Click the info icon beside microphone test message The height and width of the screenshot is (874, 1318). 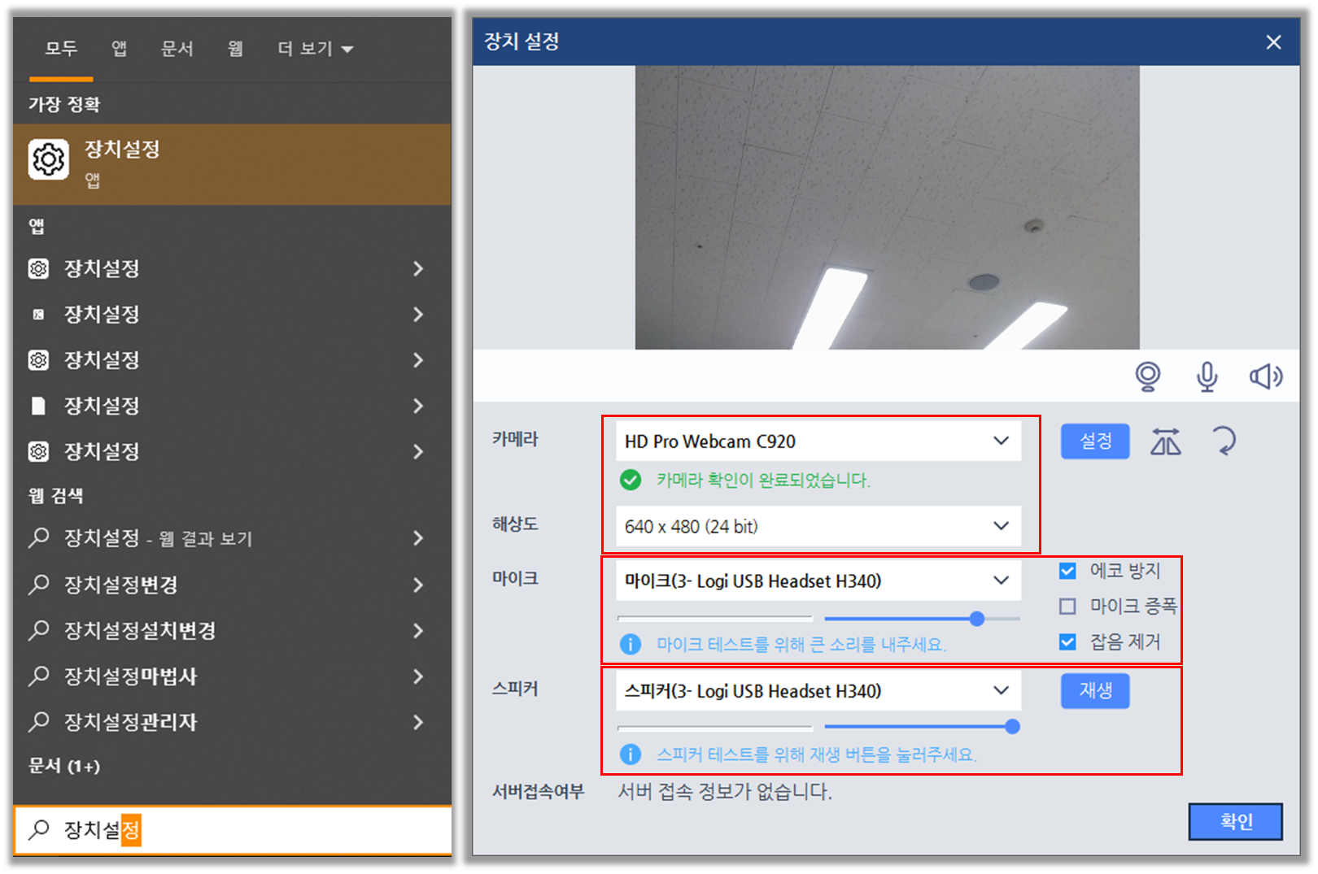[x=630, y=645]
